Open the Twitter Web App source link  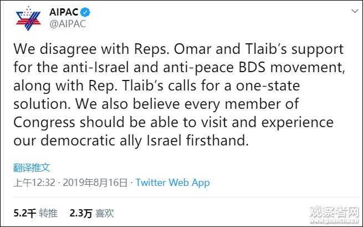[x=172, y=182]
